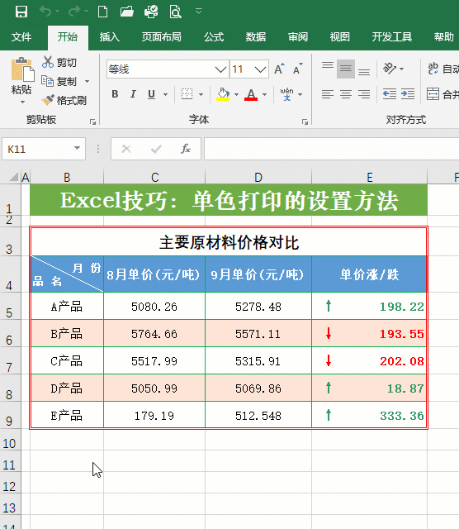Click the Print Preview icon
Viewport: 459px width, 529px height.
pos(175,12)
